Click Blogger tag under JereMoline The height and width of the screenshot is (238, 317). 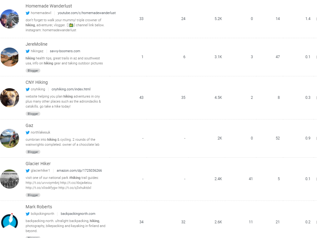tap(33, 71)
